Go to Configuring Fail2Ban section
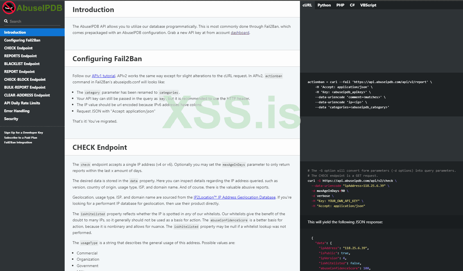 tap(22, 40)
